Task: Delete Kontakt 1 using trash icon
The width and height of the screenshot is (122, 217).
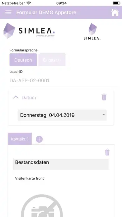Action: 107,152
